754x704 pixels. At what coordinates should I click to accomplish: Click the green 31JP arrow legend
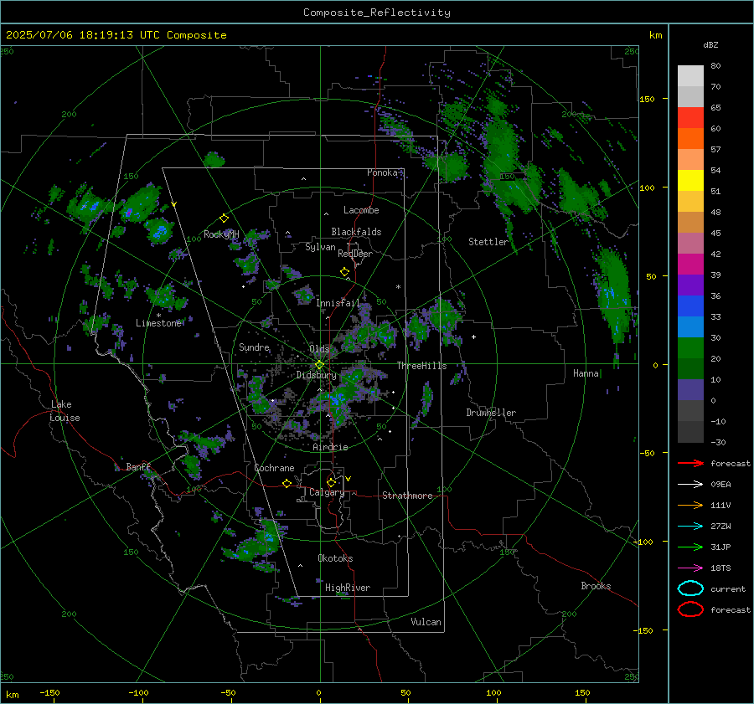point(690,547)
